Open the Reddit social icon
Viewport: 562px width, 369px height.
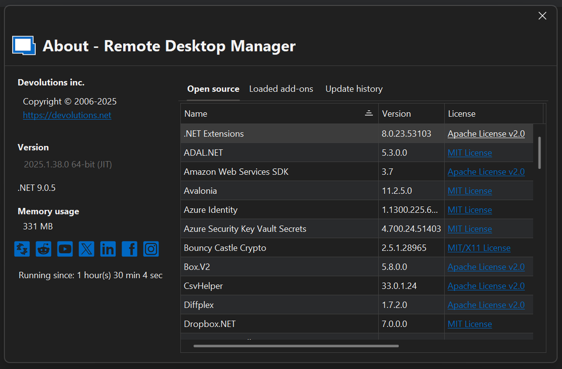click(43, 249)
